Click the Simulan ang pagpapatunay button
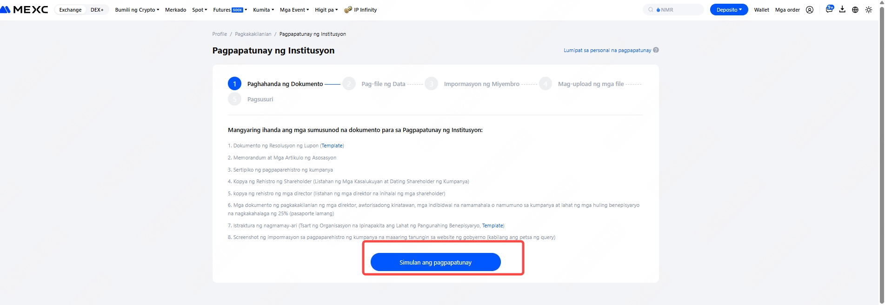 click(x=435, y=262)
